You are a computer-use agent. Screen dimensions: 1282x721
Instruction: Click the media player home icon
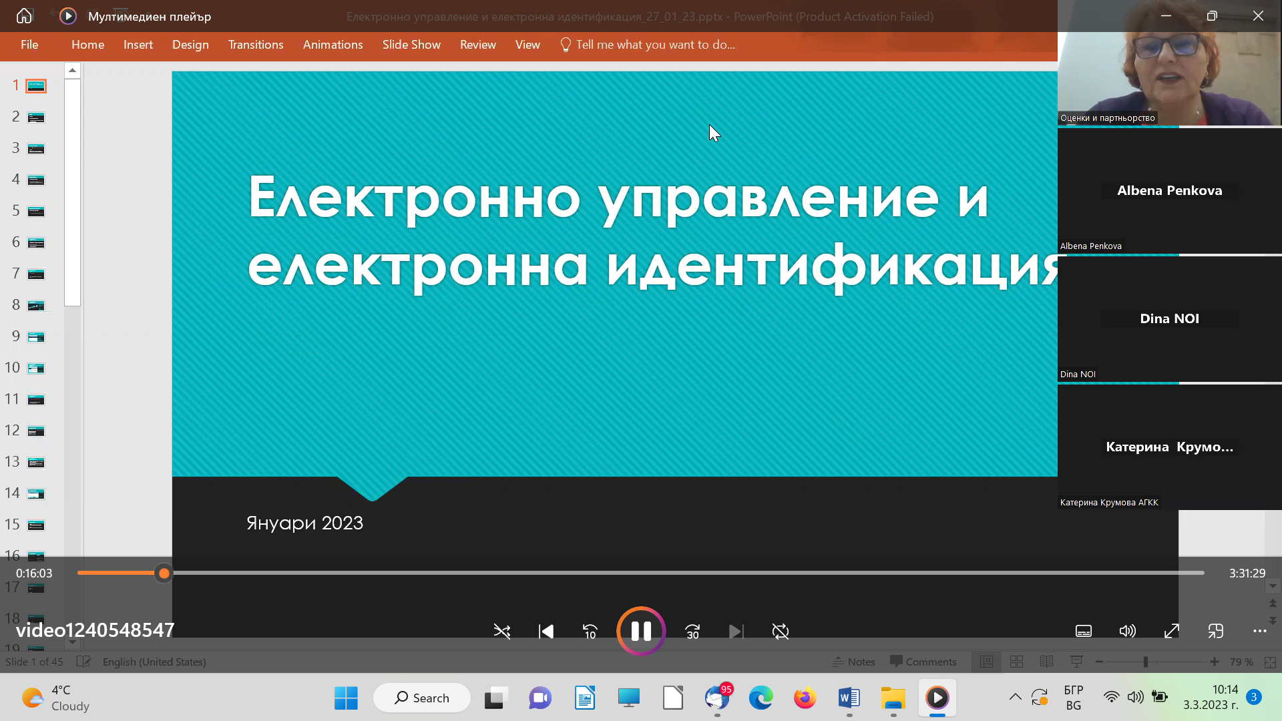(24, 16)
